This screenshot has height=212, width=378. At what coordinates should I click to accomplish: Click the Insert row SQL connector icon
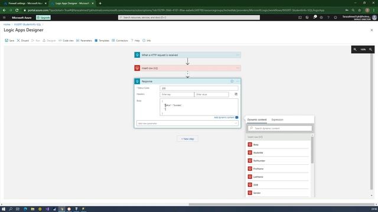[137, 68]
